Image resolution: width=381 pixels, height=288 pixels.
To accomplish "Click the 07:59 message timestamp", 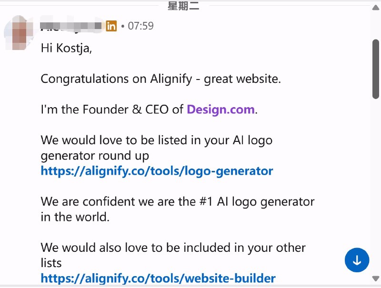I will 140,26.
